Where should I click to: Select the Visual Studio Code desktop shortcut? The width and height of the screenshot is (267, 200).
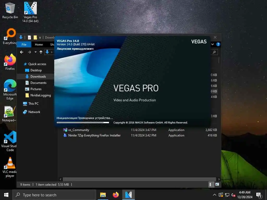point(9,141)
